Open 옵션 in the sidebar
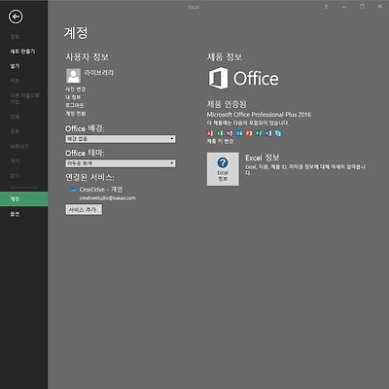Viewport: 389px width, 389px height. coord(15,214)
